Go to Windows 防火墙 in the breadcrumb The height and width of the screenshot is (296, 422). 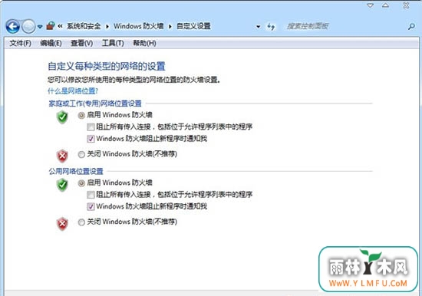(x=139, y=26)
